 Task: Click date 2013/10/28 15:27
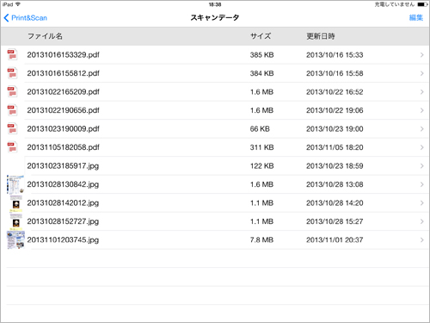(x=335, y=221)
